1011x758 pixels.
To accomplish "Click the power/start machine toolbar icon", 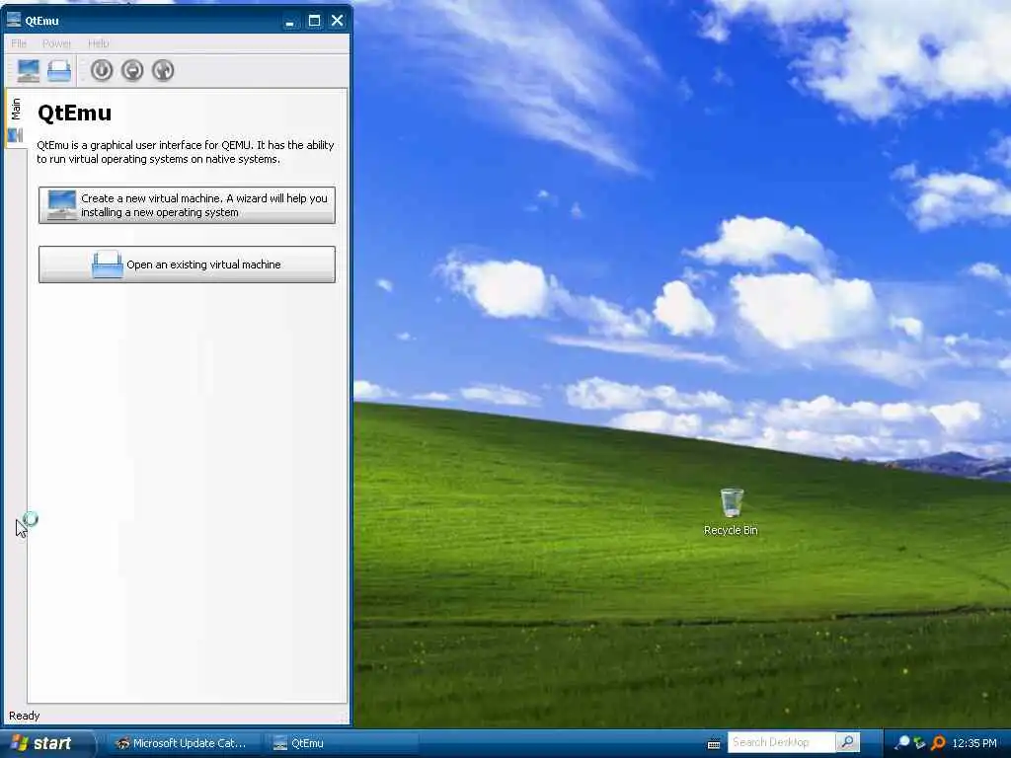I will [x=102, y=70].
